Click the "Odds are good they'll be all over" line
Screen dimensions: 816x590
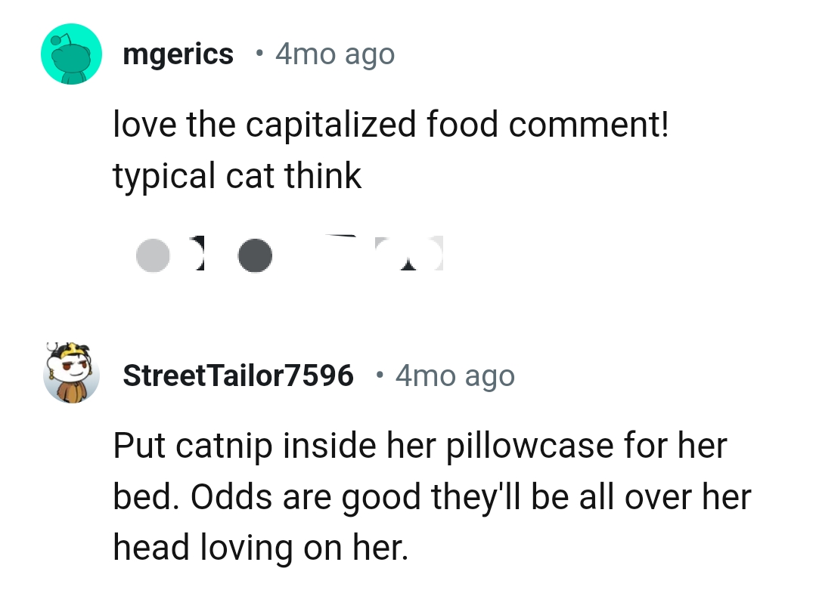pyautogui.click(x=431, y=496)
